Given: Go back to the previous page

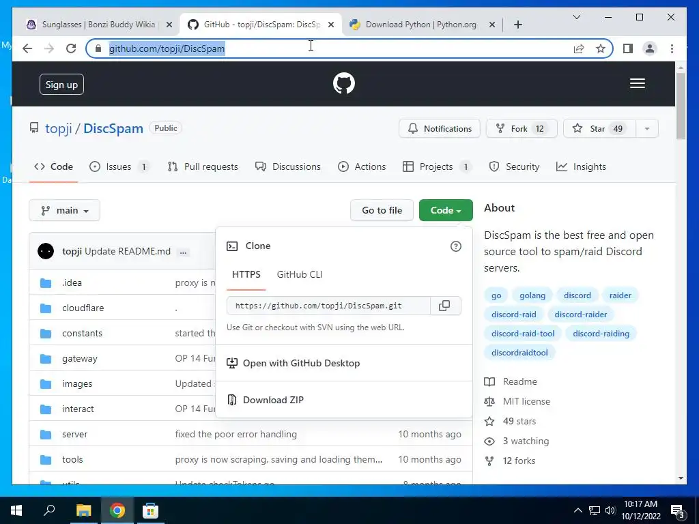Looking at the screenshot, I should [27, 48].
